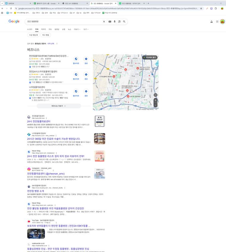Image resolution: width=226 pixels, height=252 pixels.
Task: Expand the 더보기 search category dropdown
Action: (x=77, y=29)
